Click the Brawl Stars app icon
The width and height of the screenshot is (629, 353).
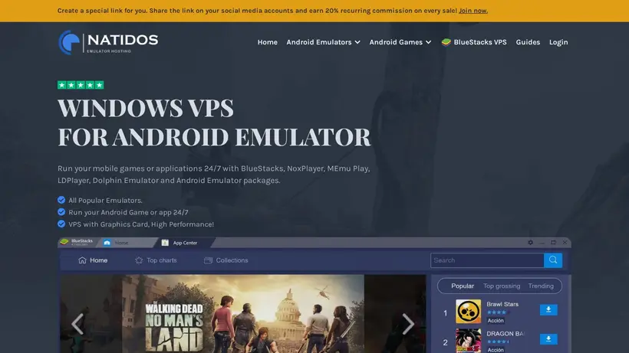pos(468,311)
